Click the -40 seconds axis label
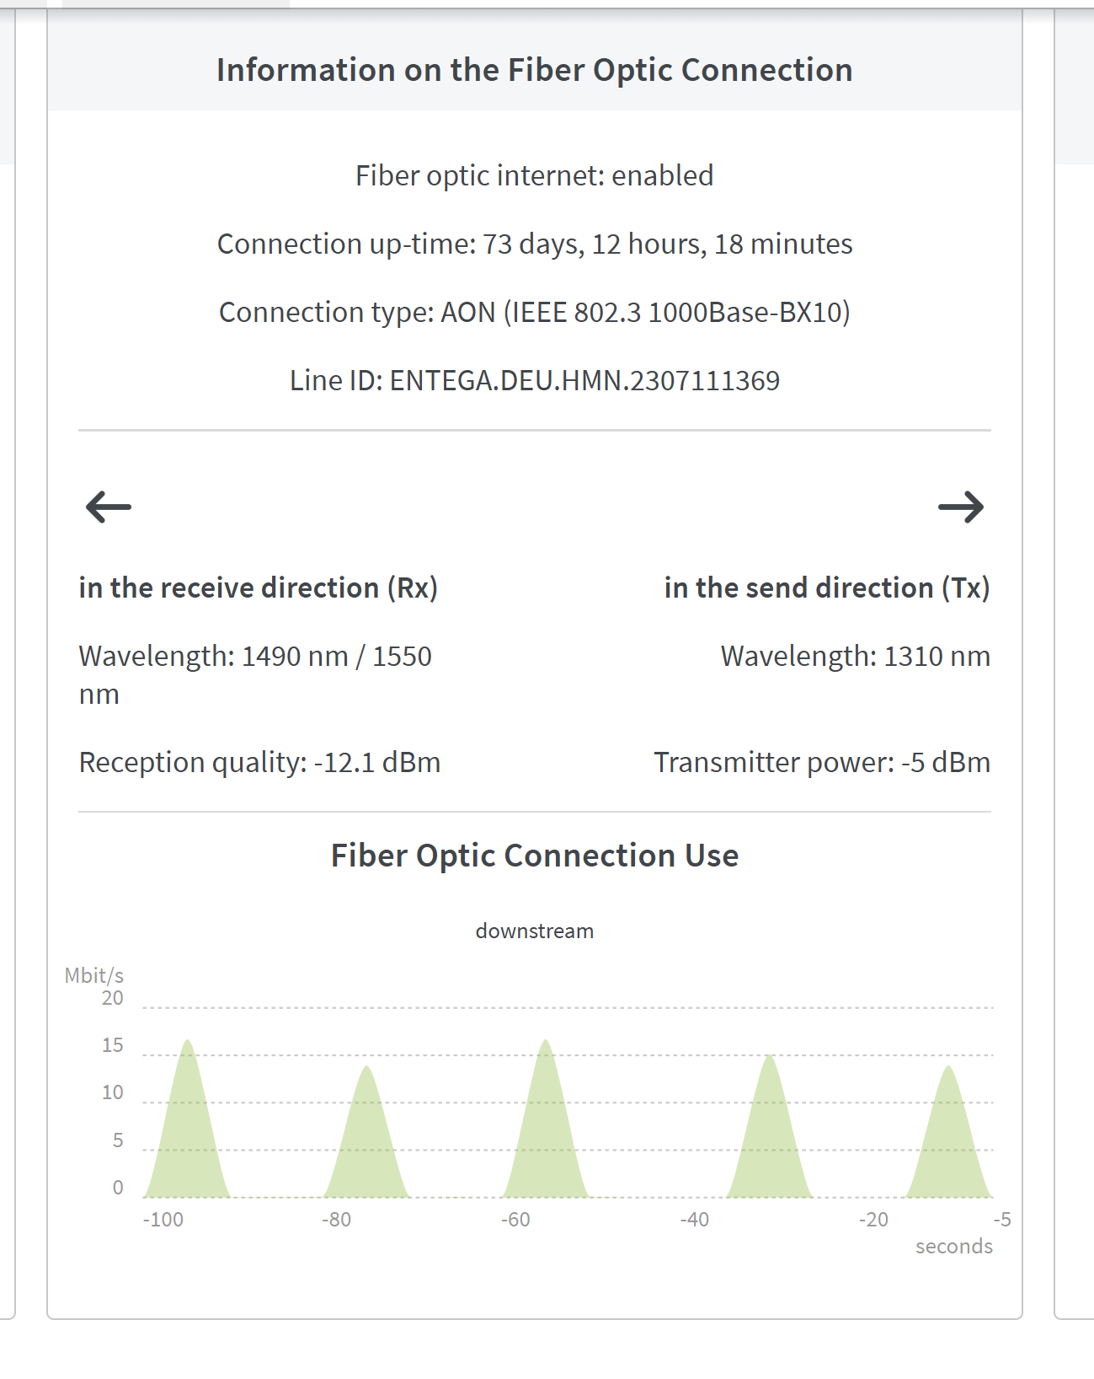The image size is (1094, 1379). 695,1220
